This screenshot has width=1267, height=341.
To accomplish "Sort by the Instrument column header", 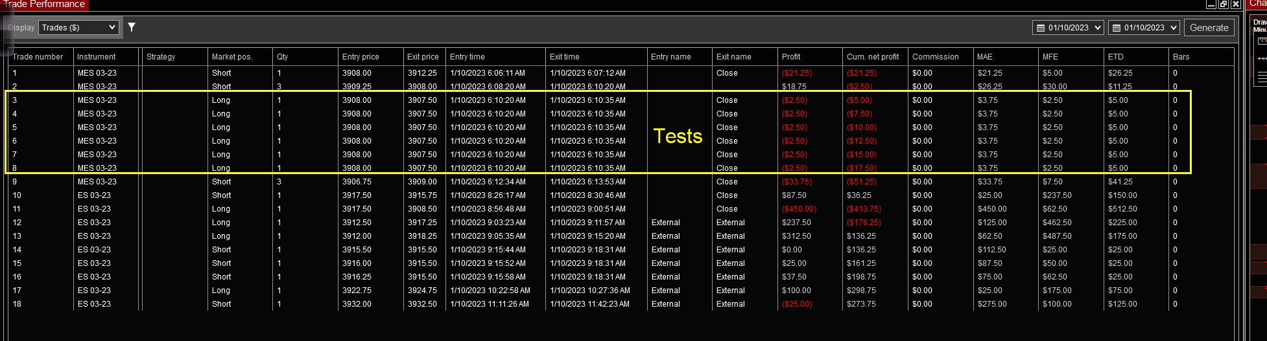I will [x=97, y=57].
